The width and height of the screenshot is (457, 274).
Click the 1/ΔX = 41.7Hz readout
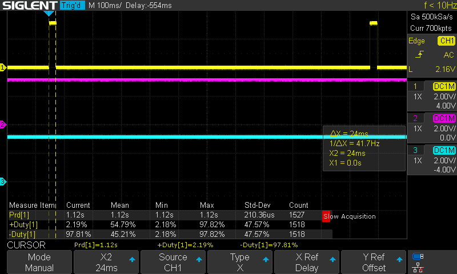click(354, 143)
